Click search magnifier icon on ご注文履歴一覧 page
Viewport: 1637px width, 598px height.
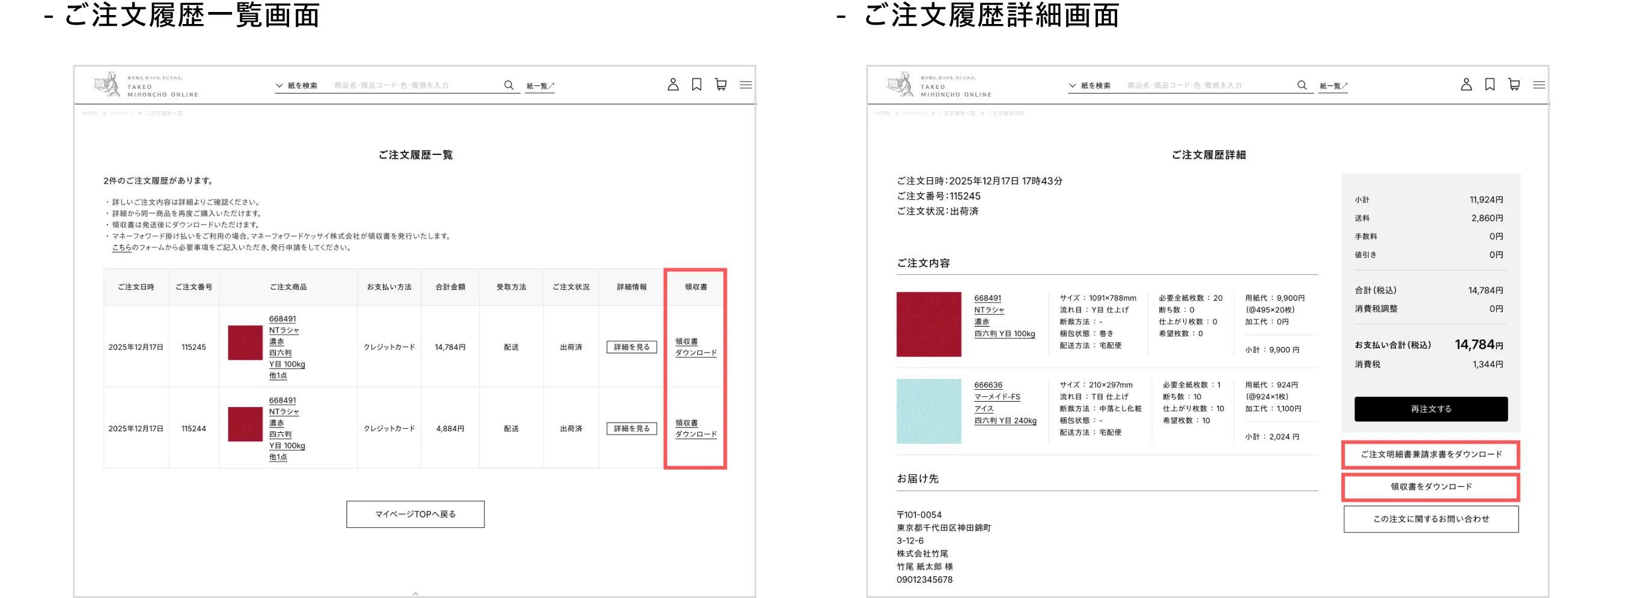[508, 85]
